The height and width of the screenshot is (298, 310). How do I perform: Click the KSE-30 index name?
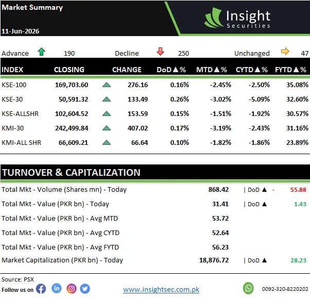point(12,99)
